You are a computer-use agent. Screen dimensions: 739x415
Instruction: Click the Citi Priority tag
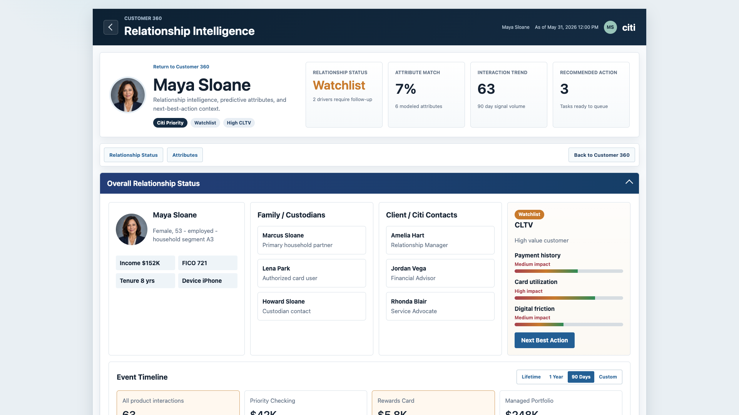point(170,123)
